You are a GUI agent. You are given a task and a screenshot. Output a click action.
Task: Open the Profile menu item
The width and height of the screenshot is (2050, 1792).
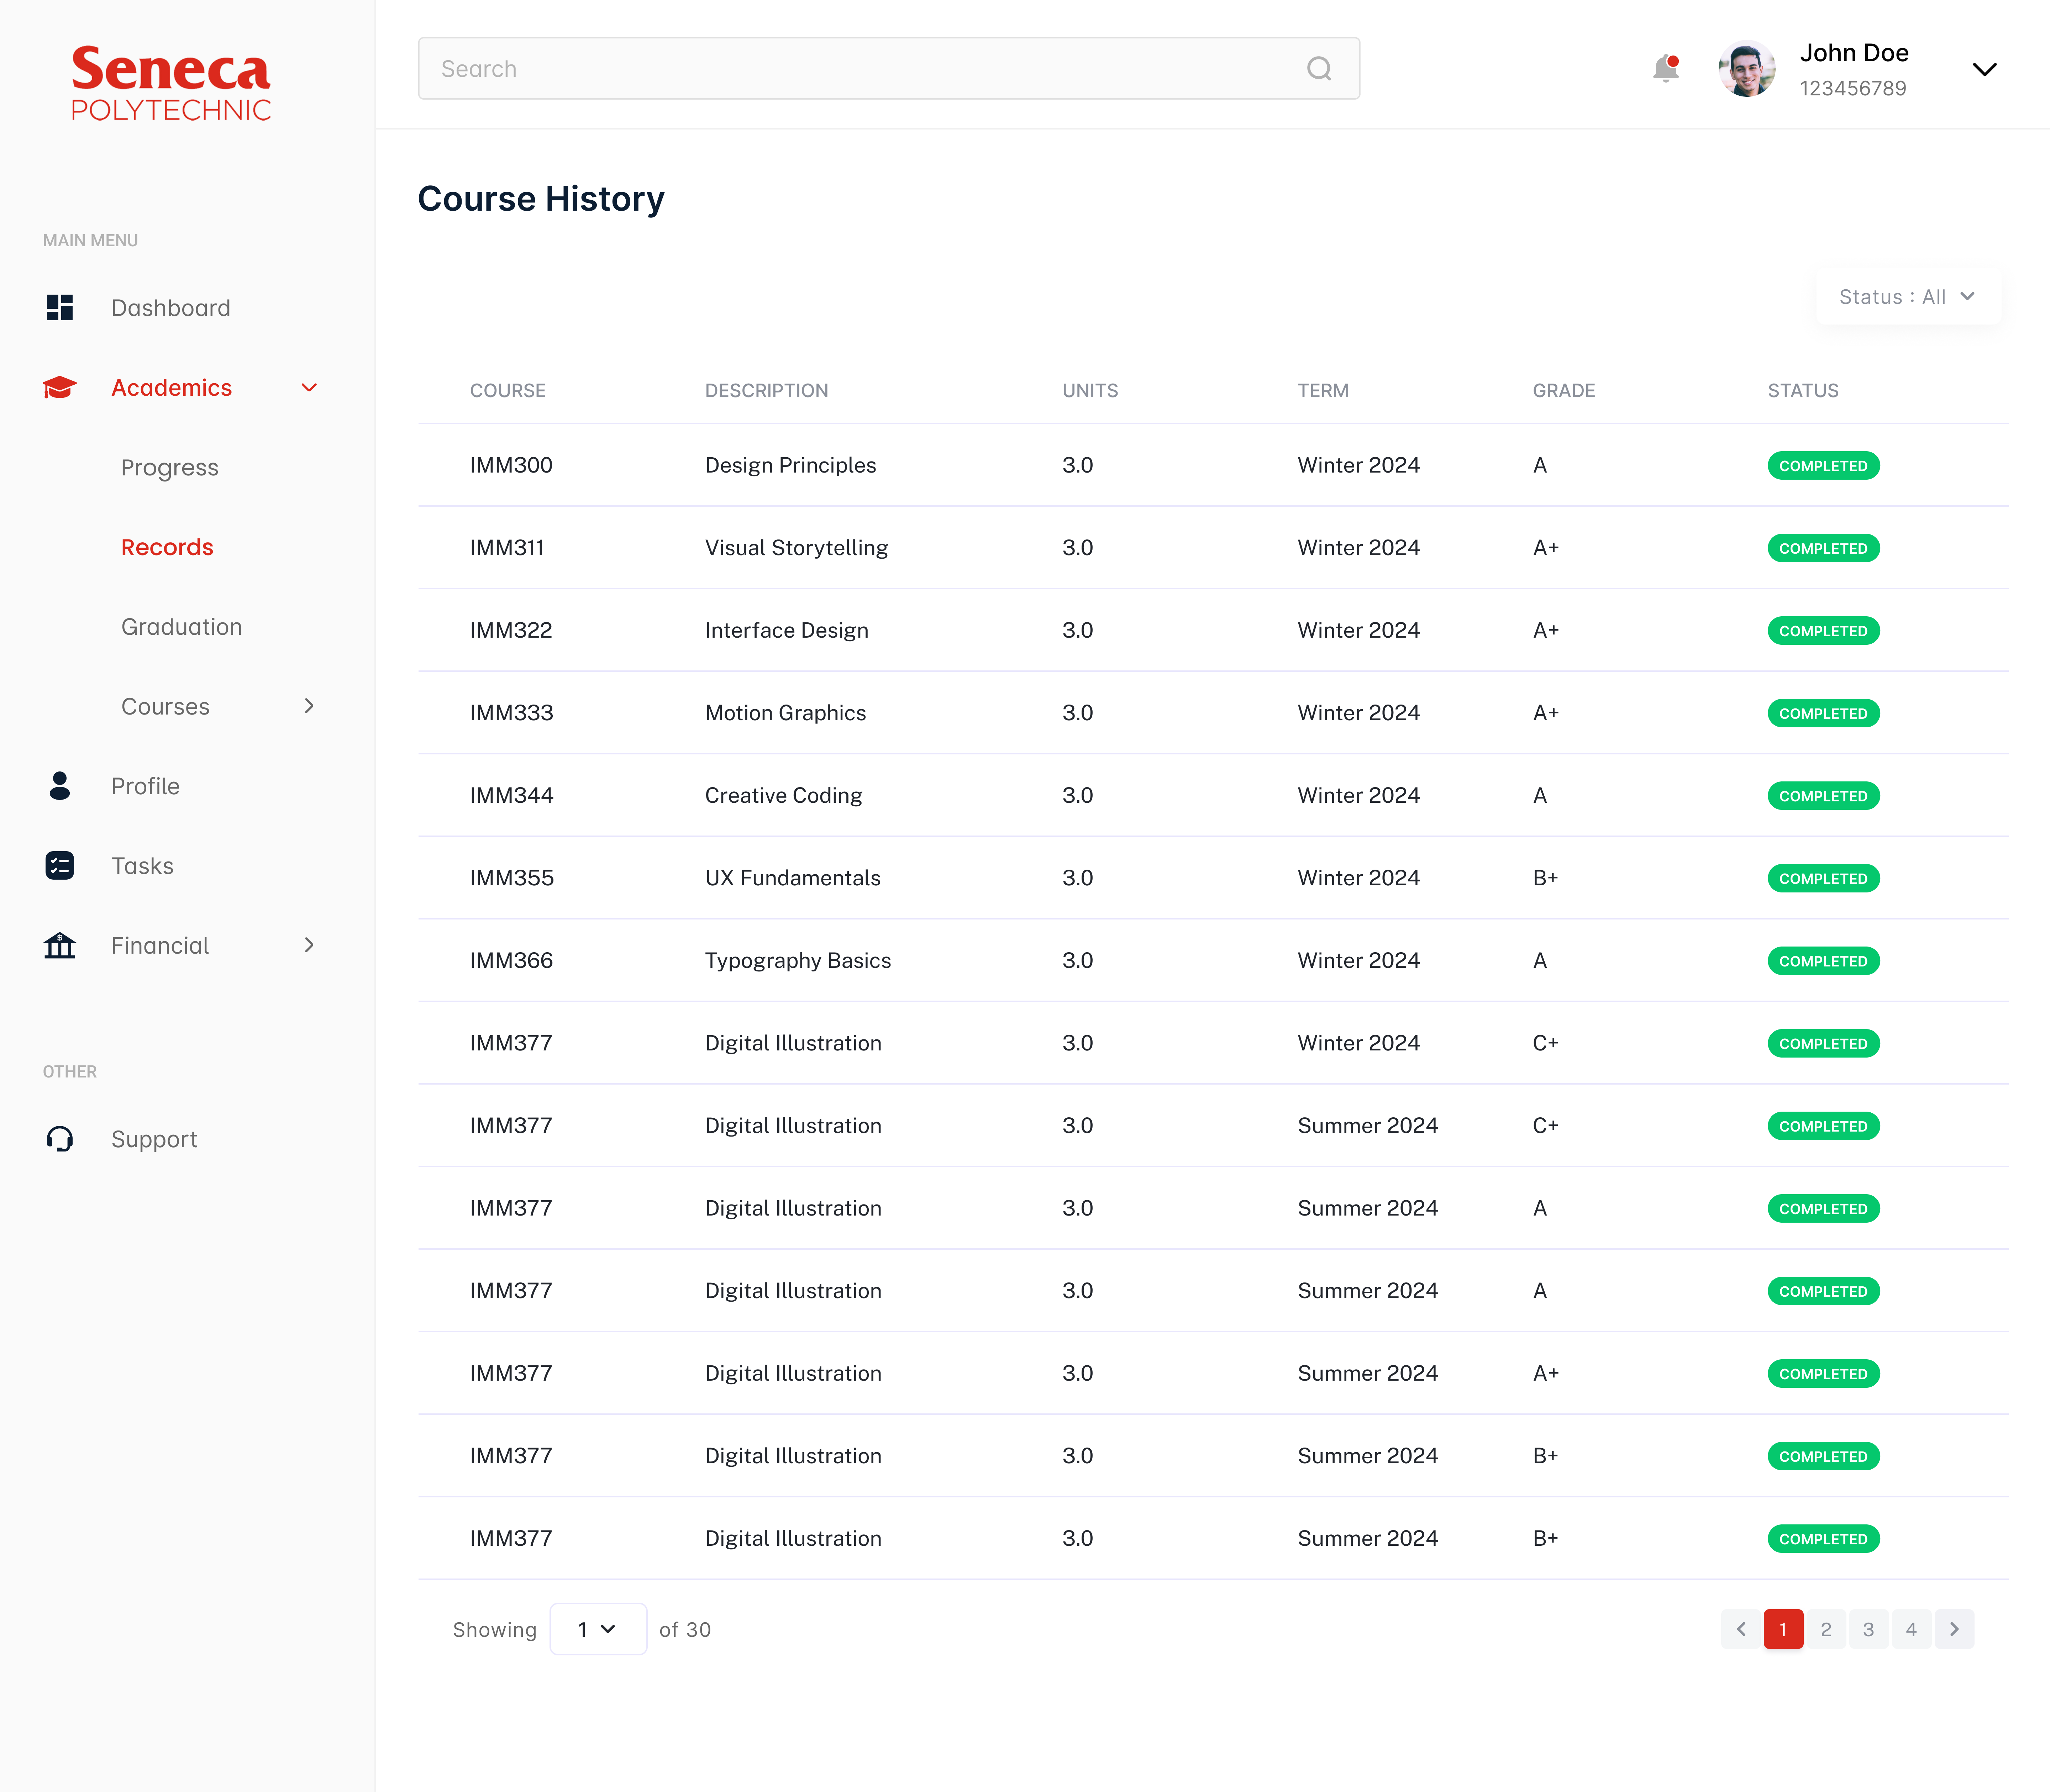pos(146,786)
